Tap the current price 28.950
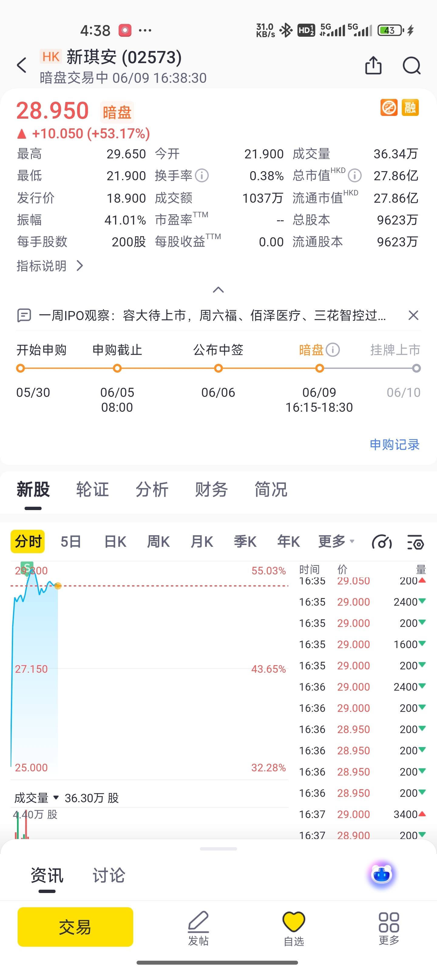The height and width of the screenshot is (971, 437). (x=53, y=111)
